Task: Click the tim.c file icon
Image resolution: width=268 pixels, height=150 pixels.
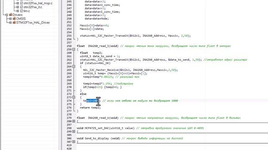Action: pos(21,11)
